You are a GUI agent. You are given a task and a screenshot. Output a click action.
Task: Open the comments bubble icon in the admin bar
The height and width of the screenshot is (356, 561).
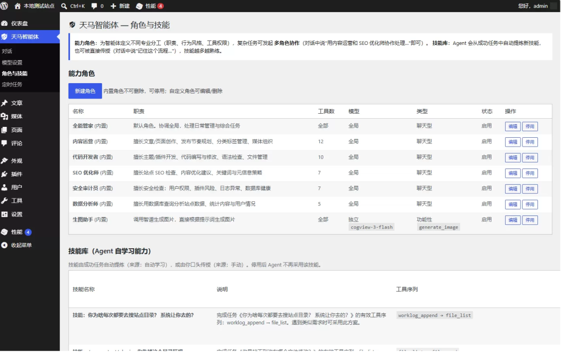94,5
